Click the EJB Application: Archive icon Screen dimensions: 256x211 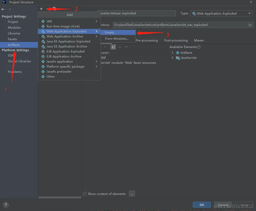click(43, 57)
